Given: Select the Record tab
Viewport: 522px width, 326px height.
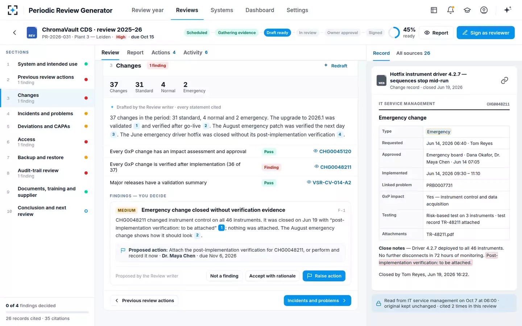Looking at the screenshot, I should [381, 53].
